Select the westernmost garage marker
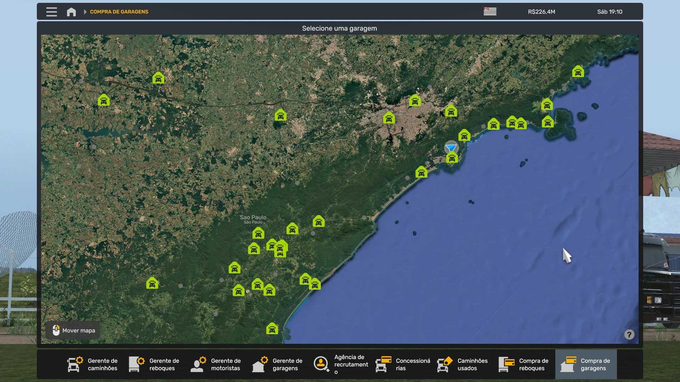Image resolution: width=680 pixels, height=382 pixels. tap(104, 100)
